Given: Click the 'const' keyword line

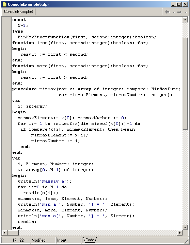Looking at the screenshot, I should (x=19, y=20).
